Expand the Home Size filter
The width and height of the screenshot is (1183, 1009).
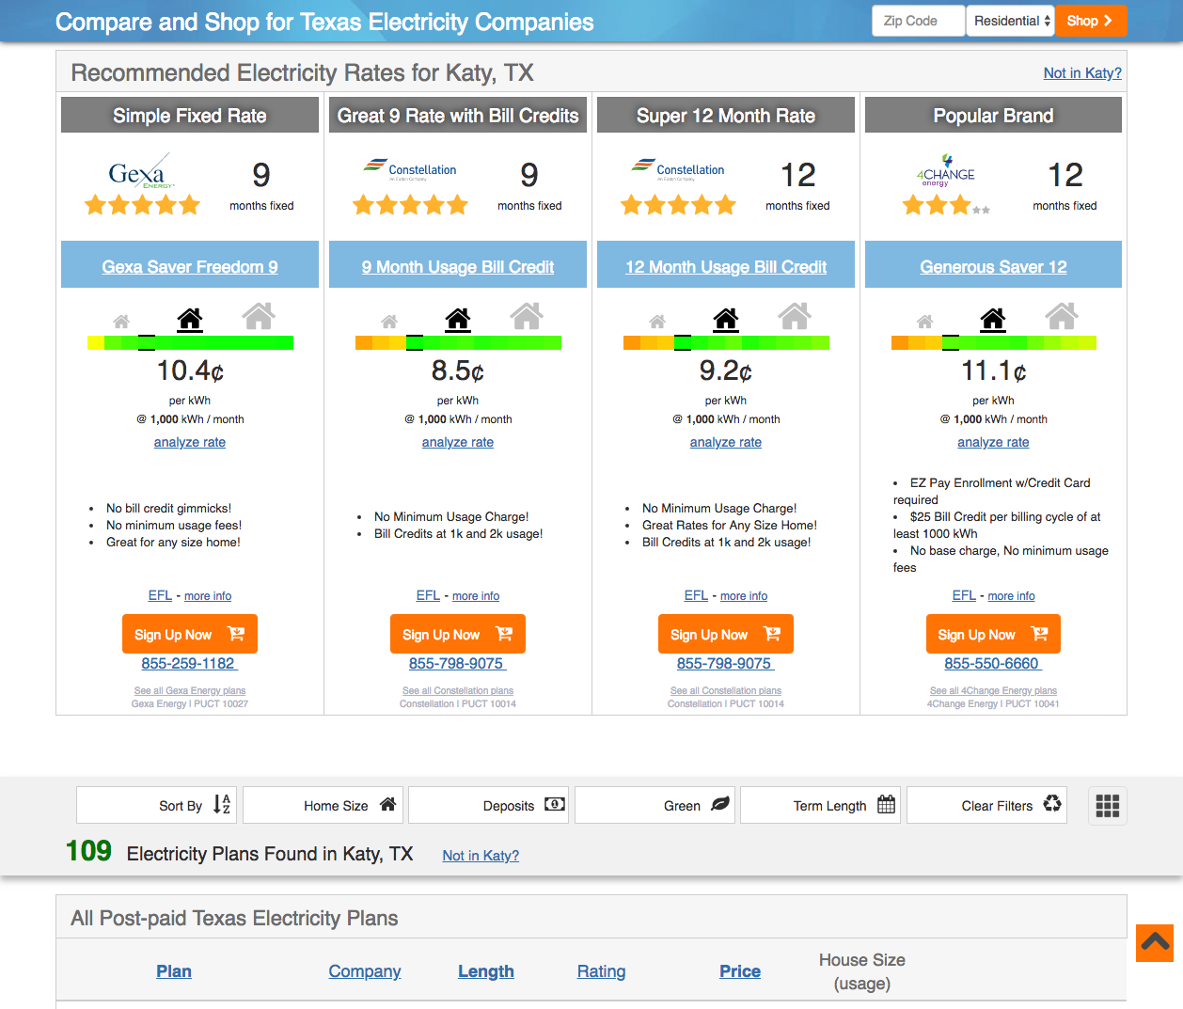click(x=323, y=806)
